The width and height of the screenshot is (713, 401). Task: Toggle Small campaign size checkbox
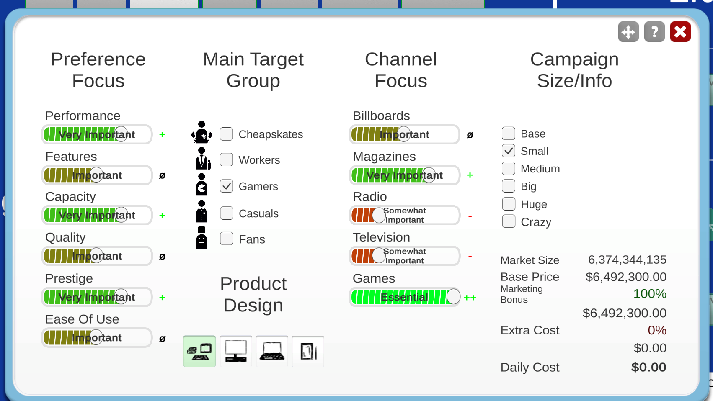point(509,151)
